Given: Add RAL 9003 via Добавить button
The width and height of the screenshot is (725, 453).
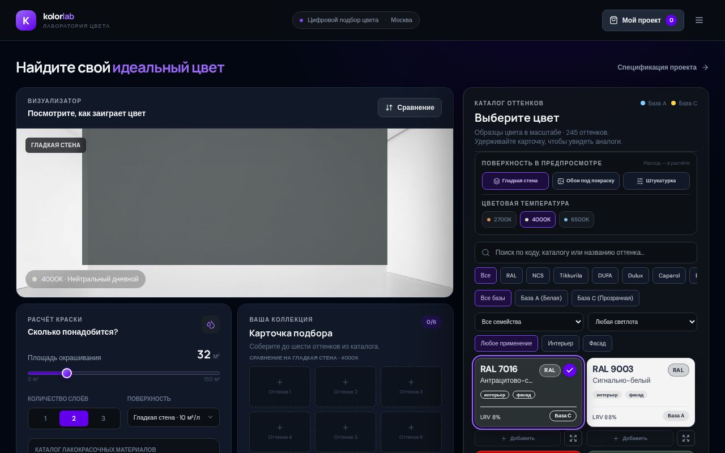Looking at the screenshot, I should 630,438.
